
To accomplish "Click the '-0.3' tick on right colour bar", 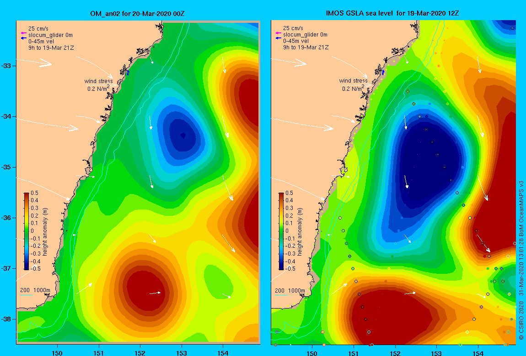I will (290, 254).
